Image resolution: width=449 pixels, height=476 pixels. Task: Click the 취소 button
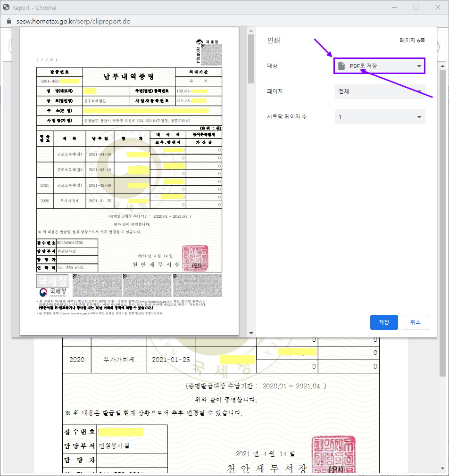click(x=416, y=322)
